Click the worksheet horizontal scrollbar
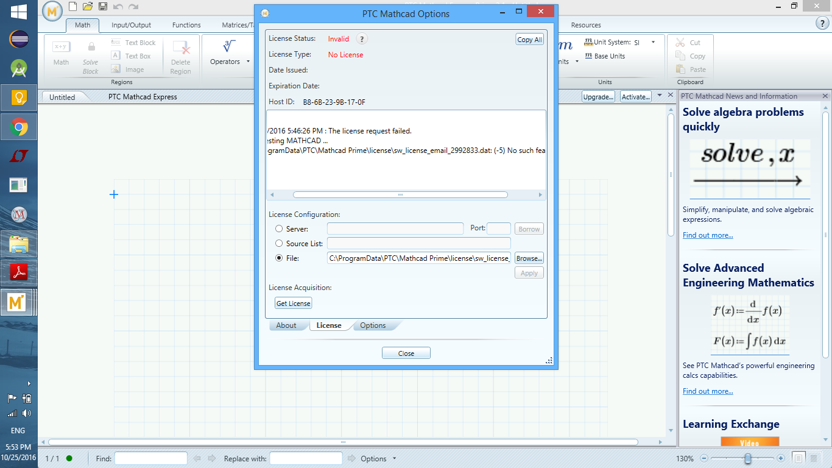 343,442
